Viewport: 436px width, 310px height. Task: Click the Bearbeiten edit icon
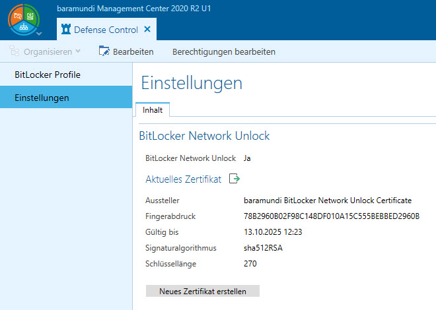(x=104, y=51)
